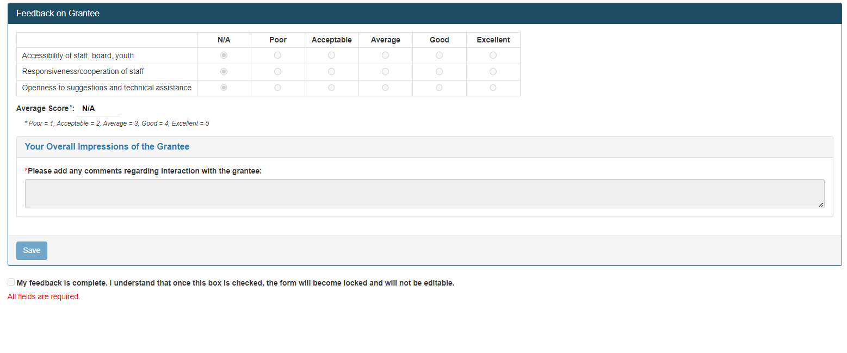Rate Accessibility of staff as Excellent
The height and width of the screenshot is (353, 847).
click(493, 55)
